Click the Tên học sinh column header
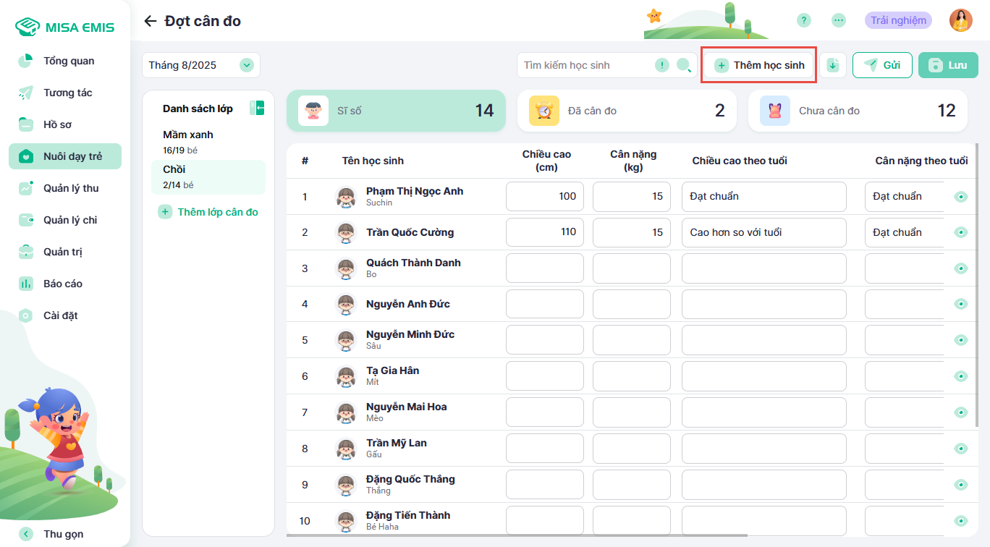The height and width of the screenshot is (547, 990). tap(373, 161)
